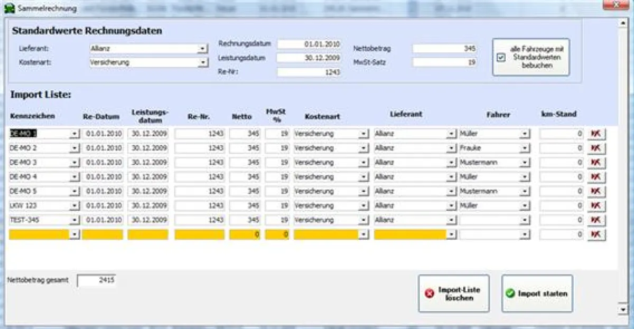Remove the DE-MO 4 row via its icon

(x=596, y=177)
